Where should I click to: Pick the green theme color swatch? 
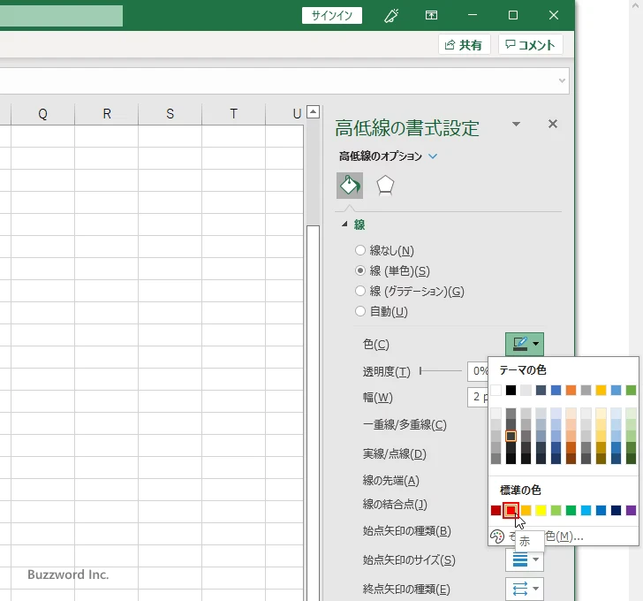coord(632,390)
